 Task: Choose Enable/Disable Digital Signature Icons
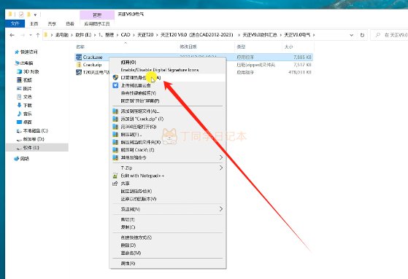[160, 70]
